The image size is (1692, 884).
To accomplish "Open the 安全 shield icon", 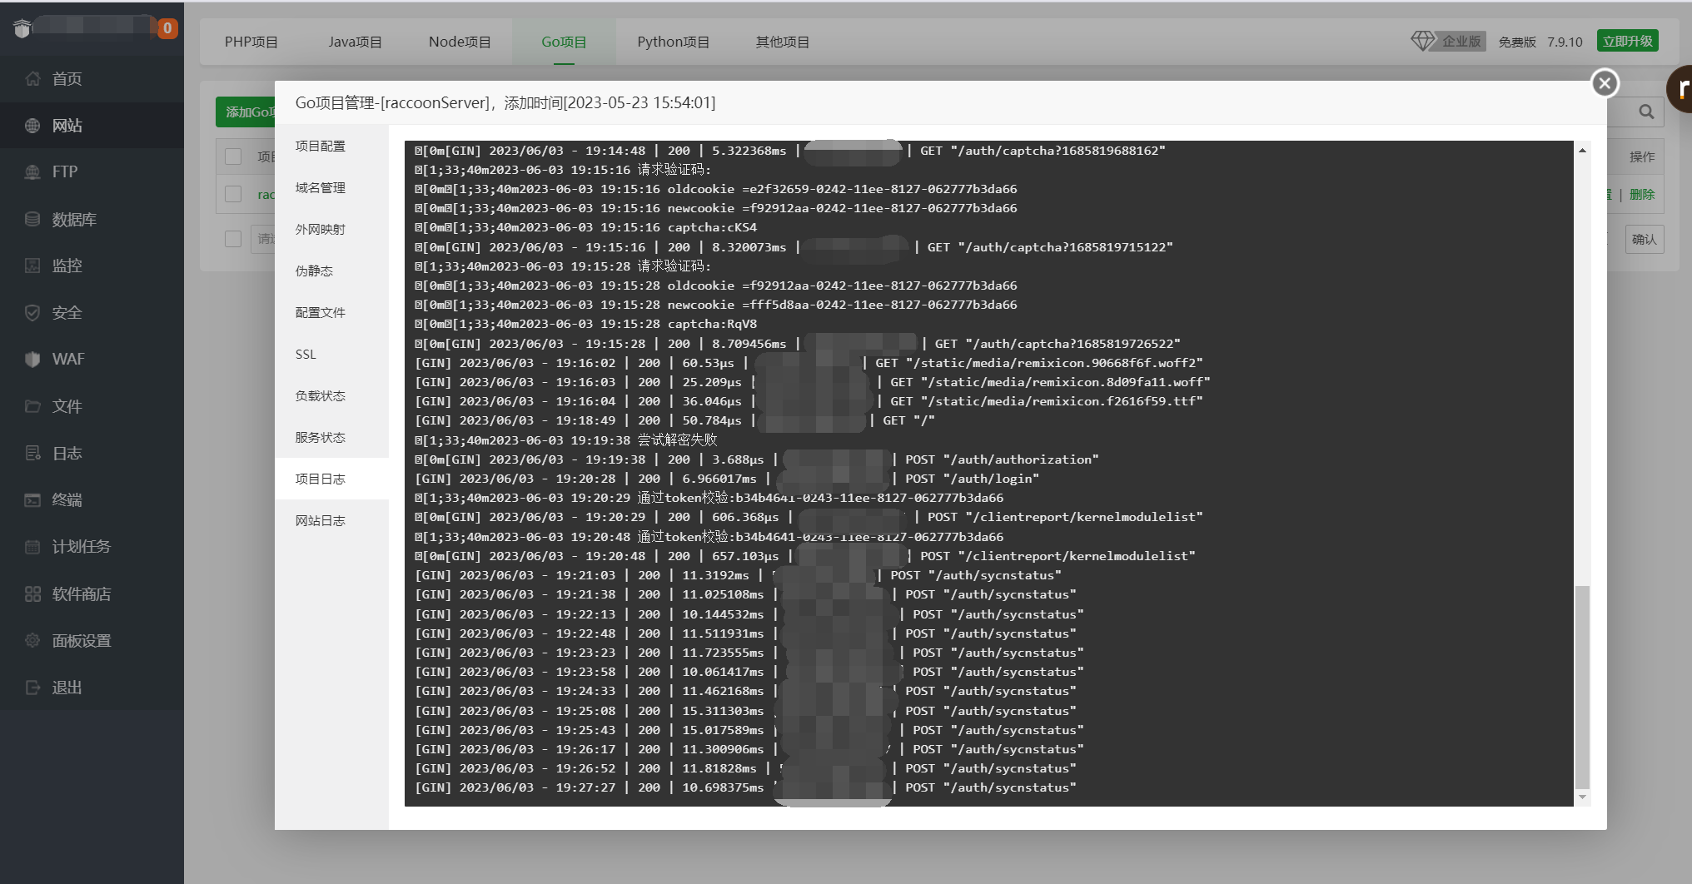I will tap(32, 312).
